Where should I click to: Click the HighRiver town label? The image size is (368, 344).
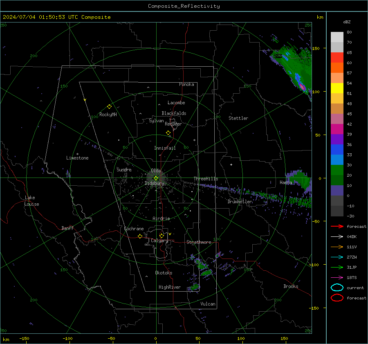pyautogui.click(x=170, y=288)
